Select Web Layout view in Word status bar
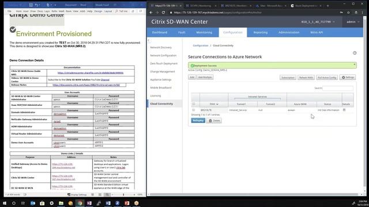This screenshot has height=207, width=369. point(107,194)
